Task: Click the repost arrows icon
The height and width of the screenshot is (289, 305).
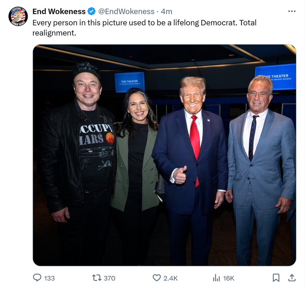Action: click(96, 277)
